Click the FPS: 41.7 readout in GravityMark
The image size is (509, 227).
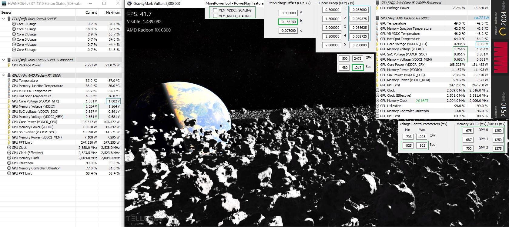tap(139, 14)
